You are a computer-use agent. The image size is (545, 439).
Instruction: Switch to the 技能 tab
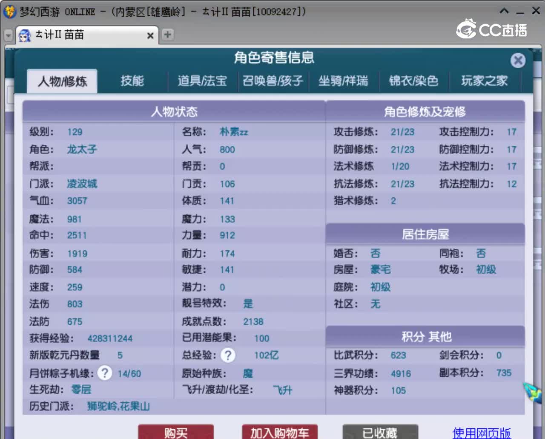(133, 81)
